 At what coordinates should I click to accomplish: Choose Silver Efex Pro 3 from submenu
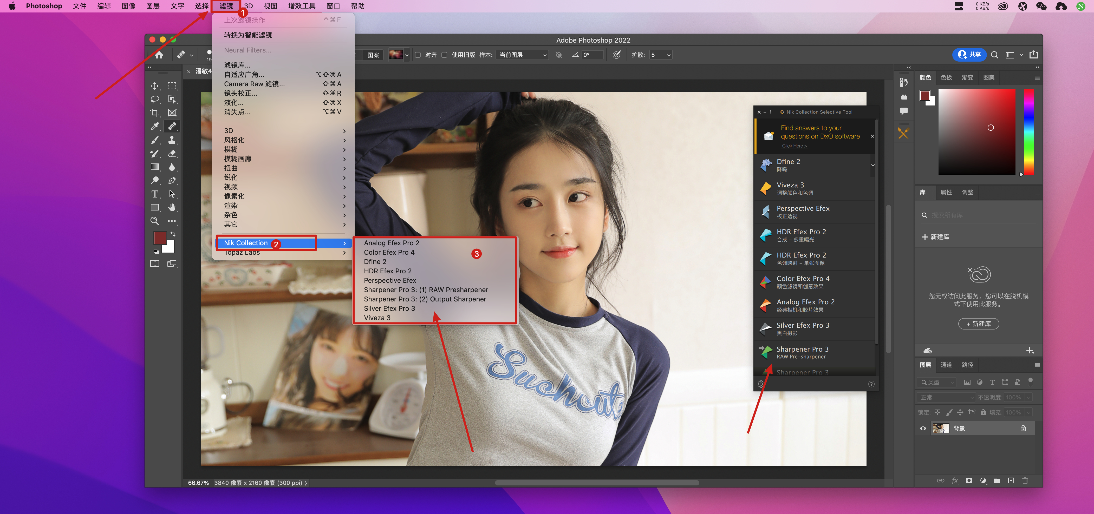point(389,308)
